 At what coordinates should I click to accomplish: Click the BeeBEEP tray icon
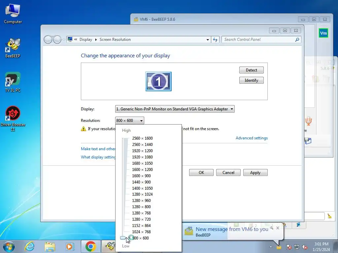coord(279,247)
